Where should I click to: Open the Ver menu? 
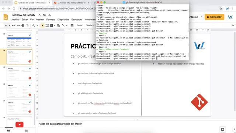[32, 20]
